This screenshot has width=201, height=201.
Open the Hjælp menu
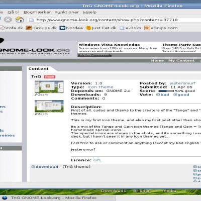[89, 12]
